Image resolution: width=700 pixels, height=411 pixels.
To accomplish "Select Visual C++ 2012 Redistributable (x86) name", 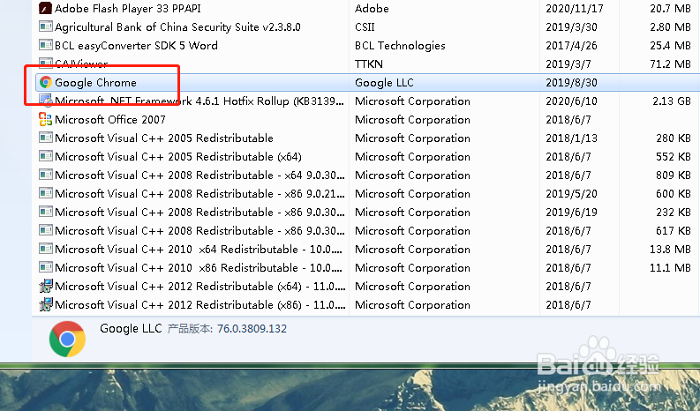I will click(x=200, y=305).
